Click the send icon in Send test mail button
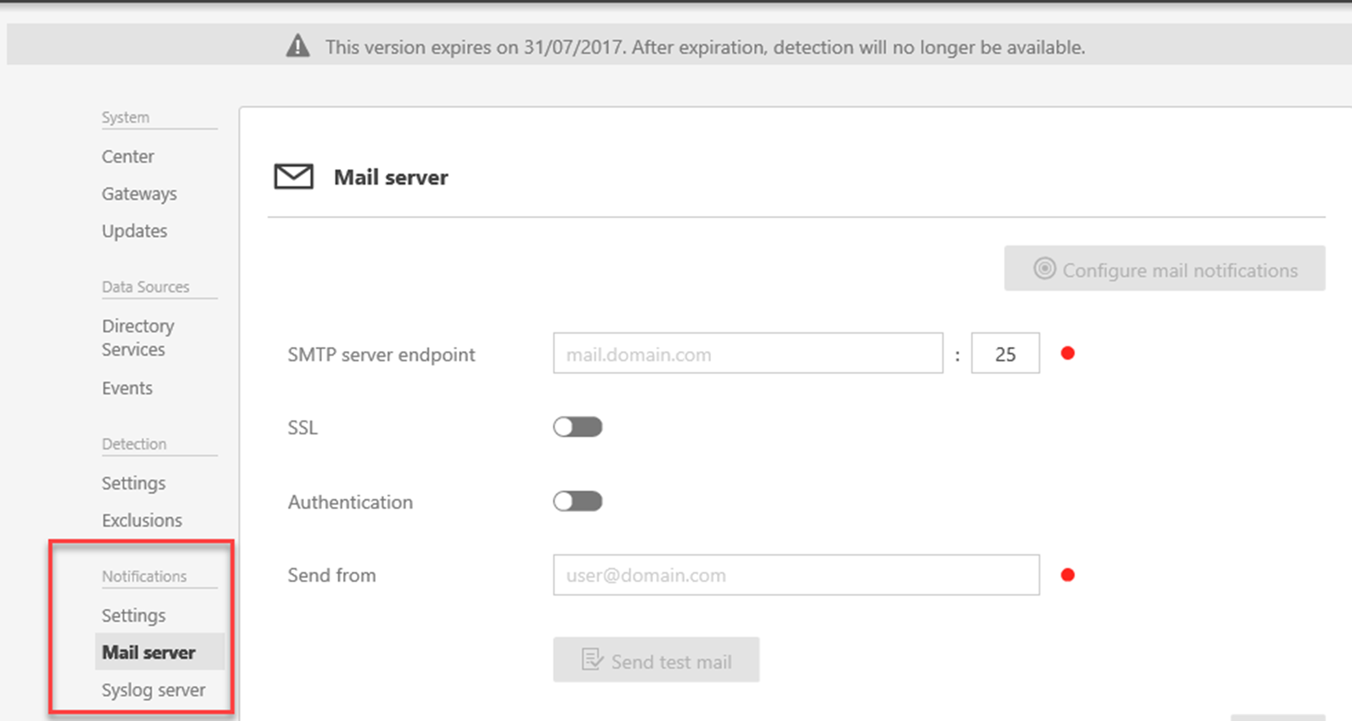Image resolution: width=1352 pixels, height=721 pixels. click(592, 660)
